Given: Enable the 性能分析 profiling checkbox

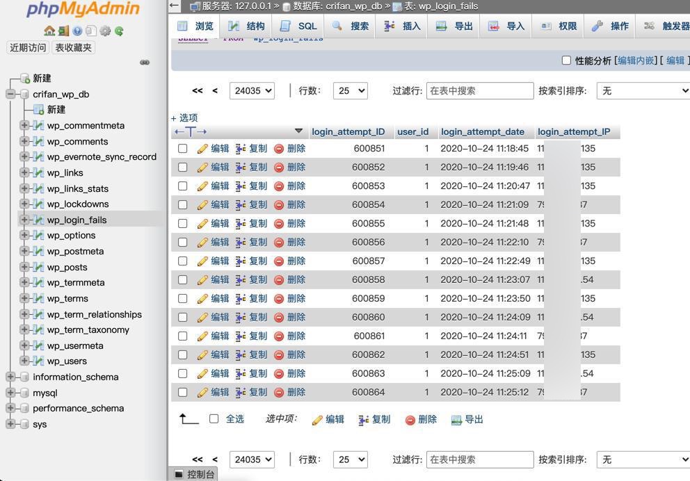Looking at the screenshot, I should [566, 60].
